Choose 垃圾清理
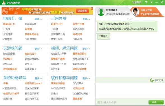165x106 pixels. tap(8, 34)
